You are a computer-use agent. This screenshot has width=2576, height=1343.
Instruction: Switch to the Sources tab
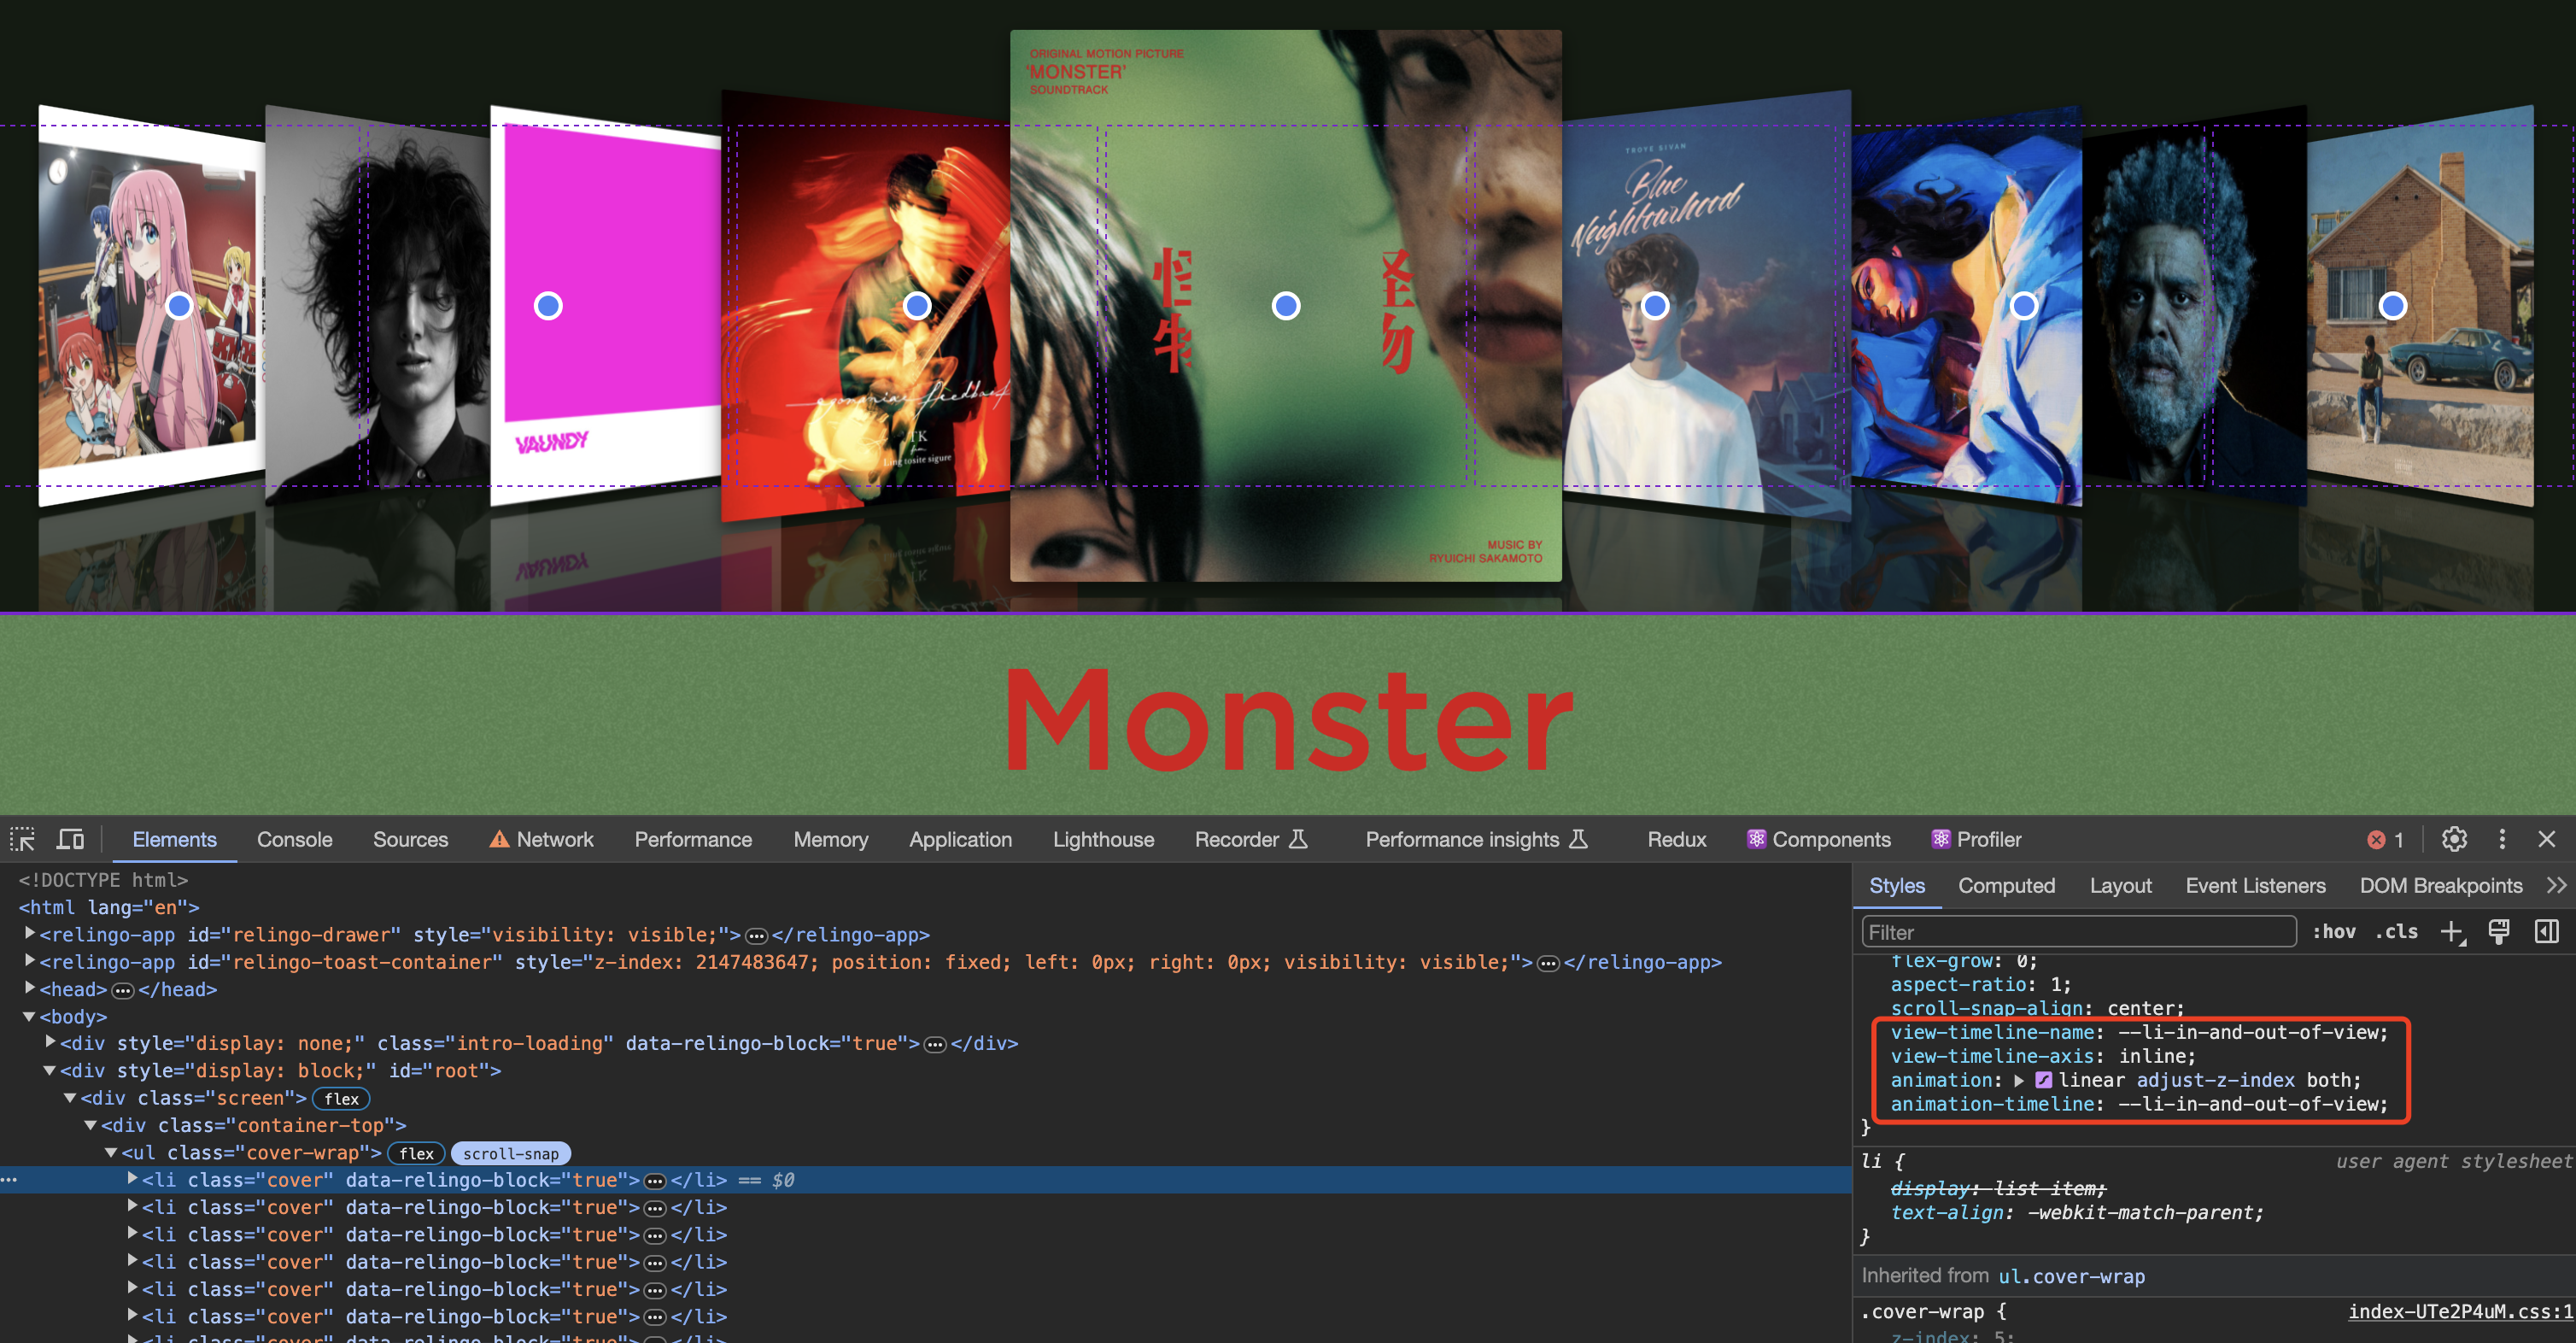410,839
